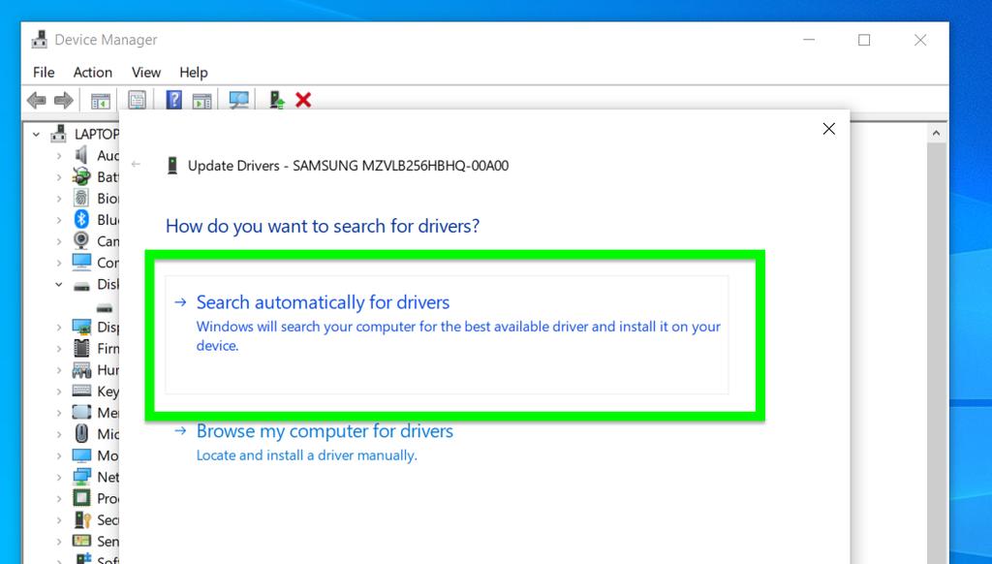Viewport: 992px width, 564px height.
Task: Open the View menu
Action: point(145,72)
